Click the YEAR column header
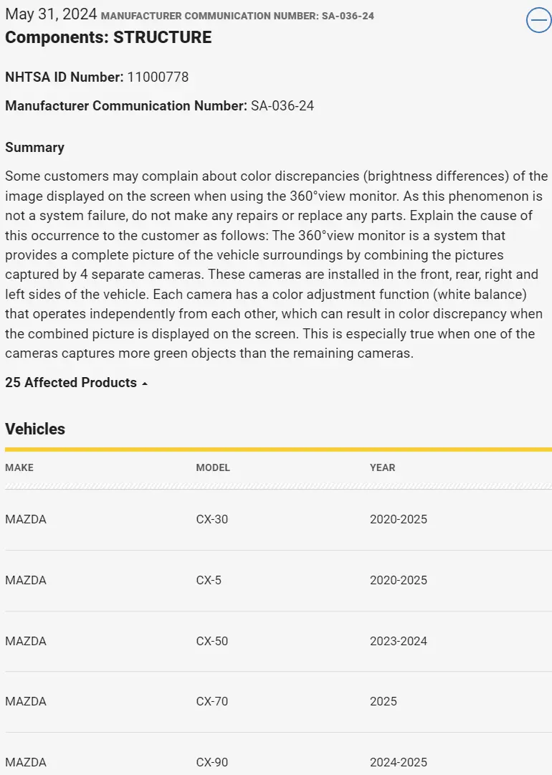Screen dimensions: 552x775 pyautogui.click(x=382, y=467)
